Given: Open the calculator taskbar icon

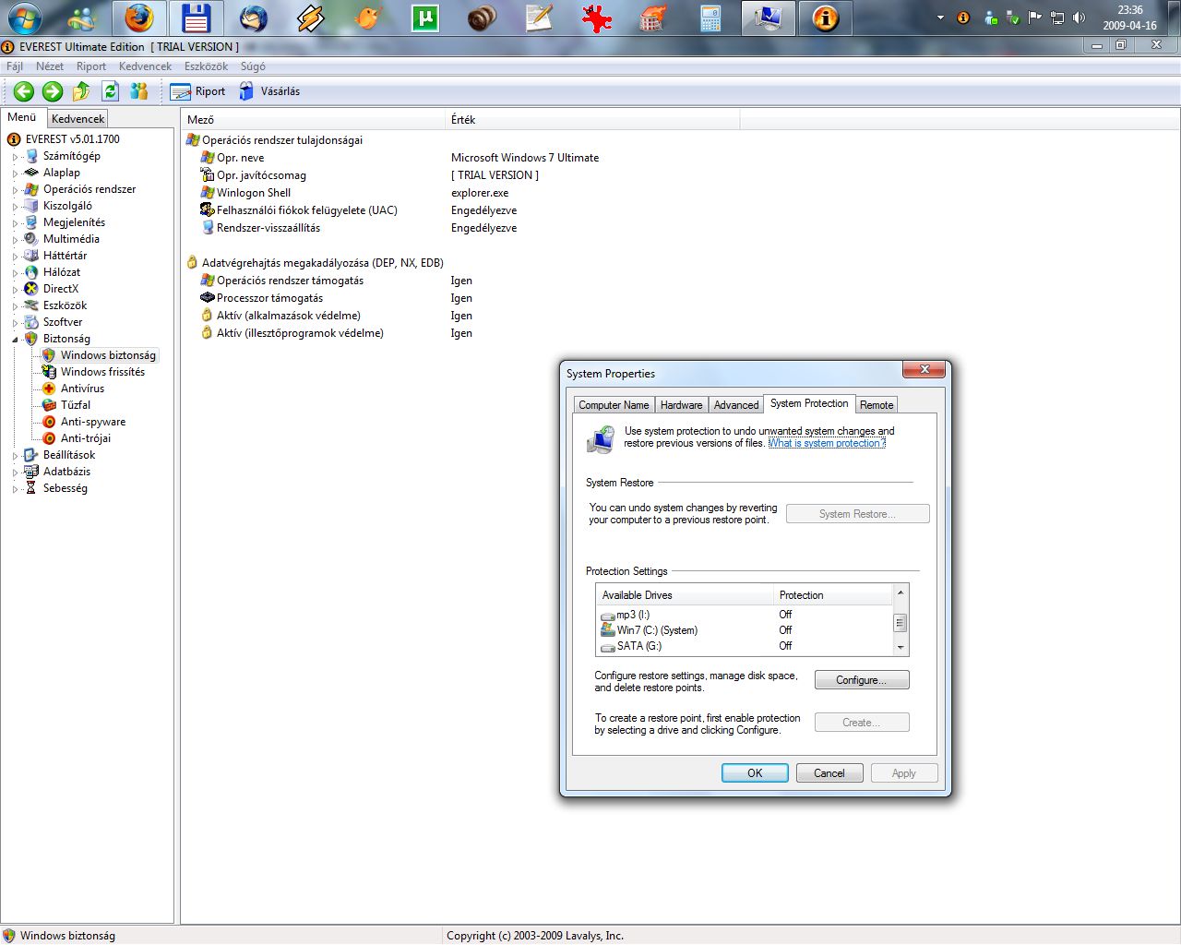Looking at the screenshot, I should [710, 18].
